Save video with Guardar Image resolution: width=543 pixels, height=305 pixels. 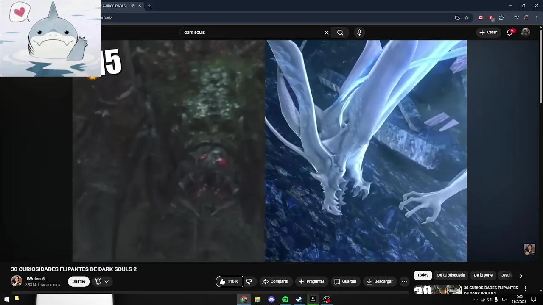pyautogui.click(x=345, y=281)
